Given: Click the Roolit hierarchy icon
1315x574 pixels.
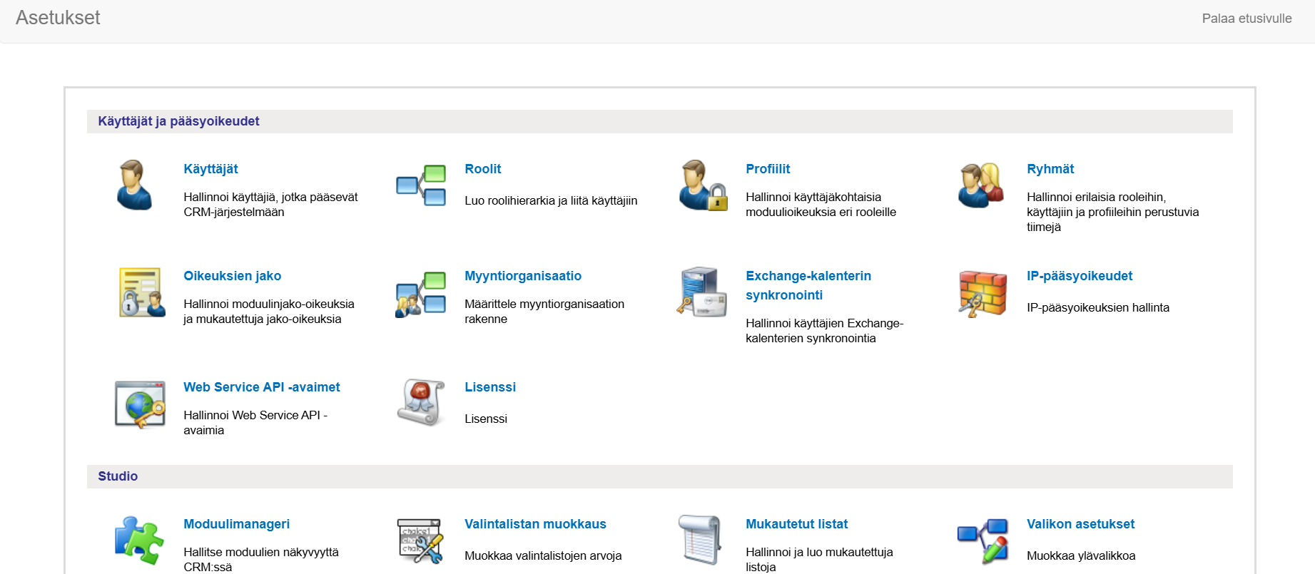Looking at the screenshot, I should (421, 185).
